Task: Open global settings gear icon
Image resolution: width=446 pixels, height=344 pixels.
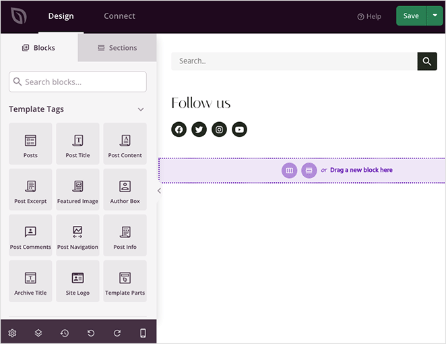Action: point(12,333)
